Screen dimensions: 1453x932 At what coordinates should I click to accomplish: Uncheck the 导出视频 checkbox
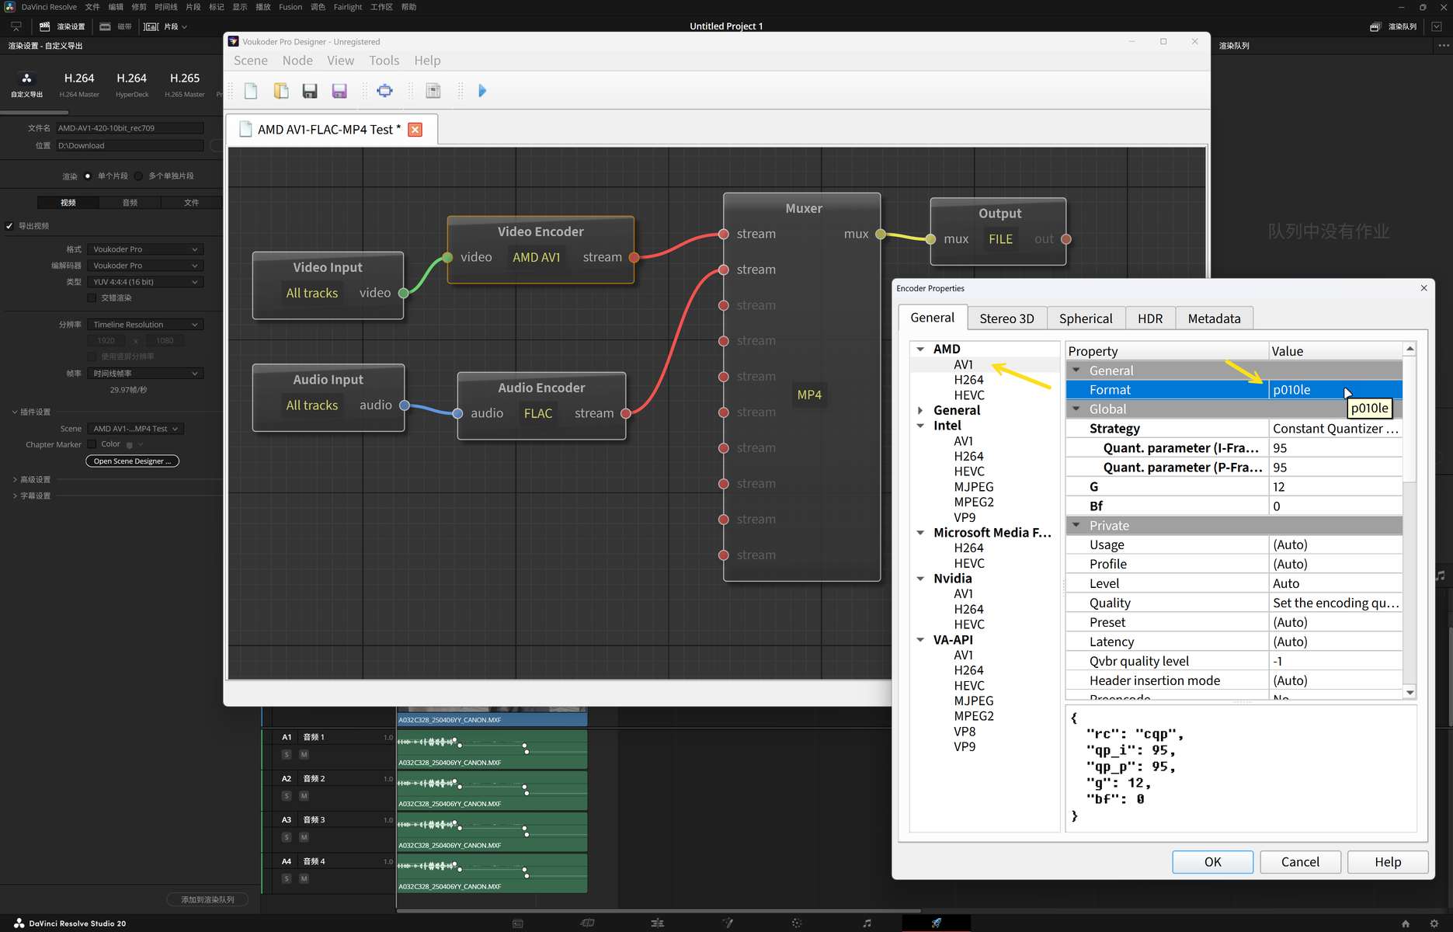coord(10,226)
